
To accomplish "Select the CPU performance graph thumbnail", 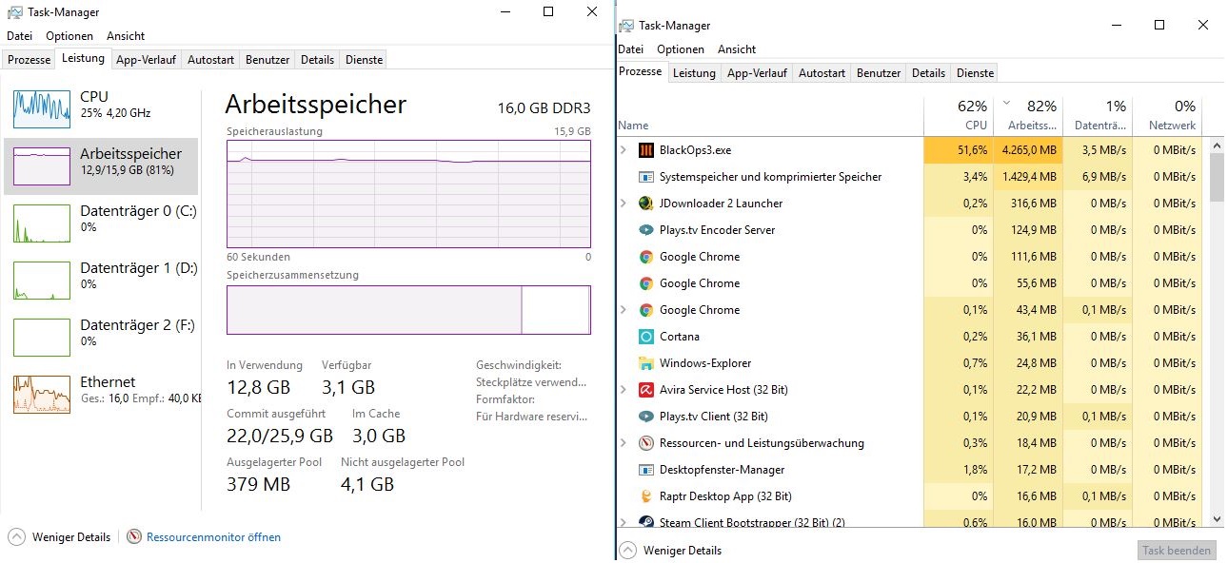I will coord(42,109).
